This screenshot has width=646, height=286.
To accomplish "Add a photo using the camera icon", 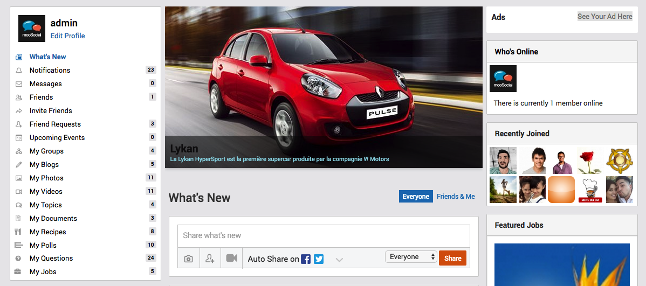I will [189, 259].
